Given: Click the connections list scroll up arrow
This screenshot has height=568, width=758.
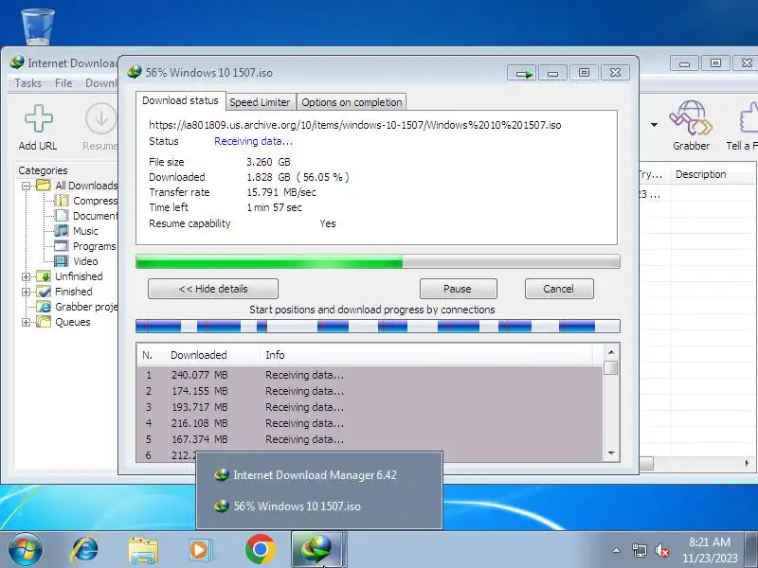Looking at the screenshot, I should 611,352.
